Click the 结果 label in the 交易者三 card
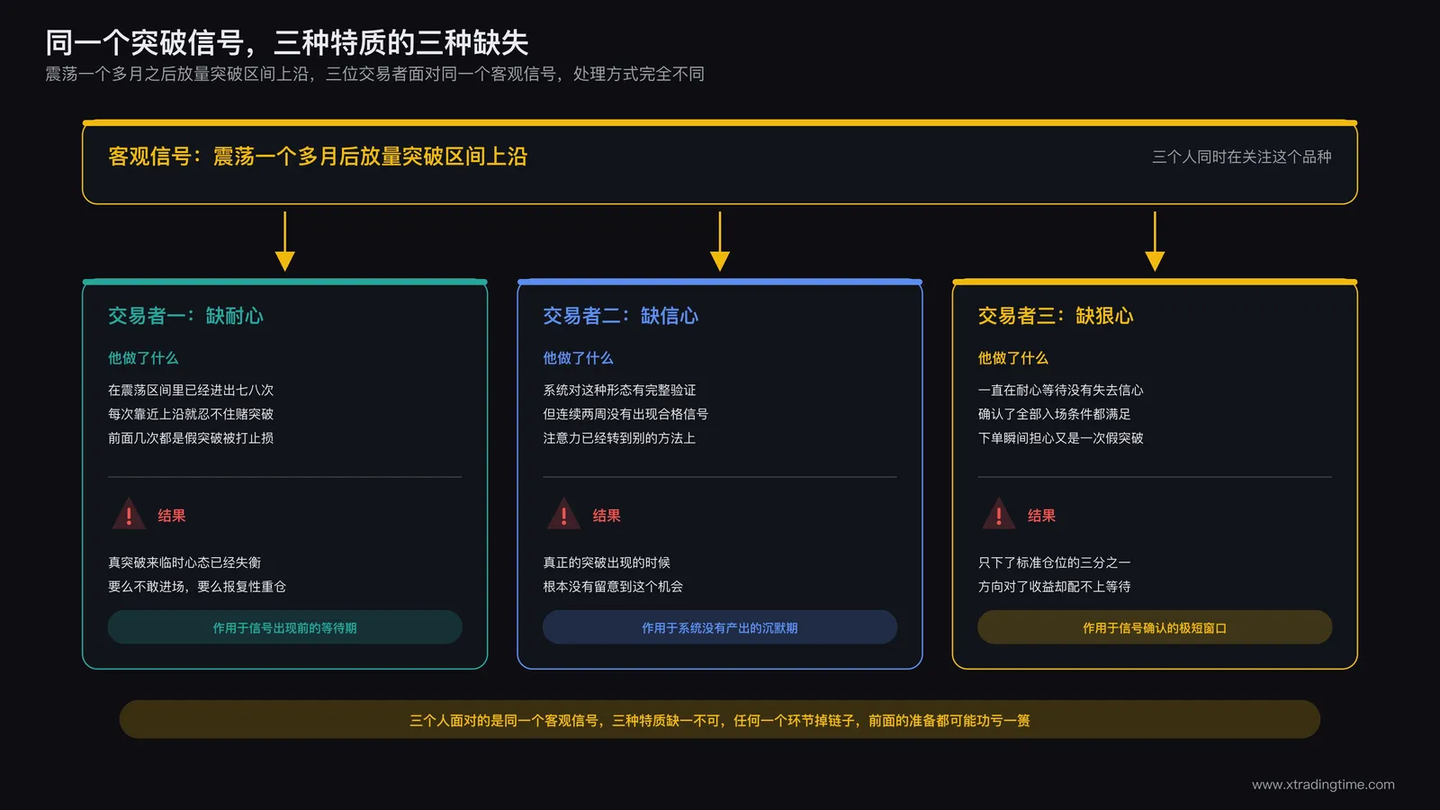1440x810 pixels. 1042,516
